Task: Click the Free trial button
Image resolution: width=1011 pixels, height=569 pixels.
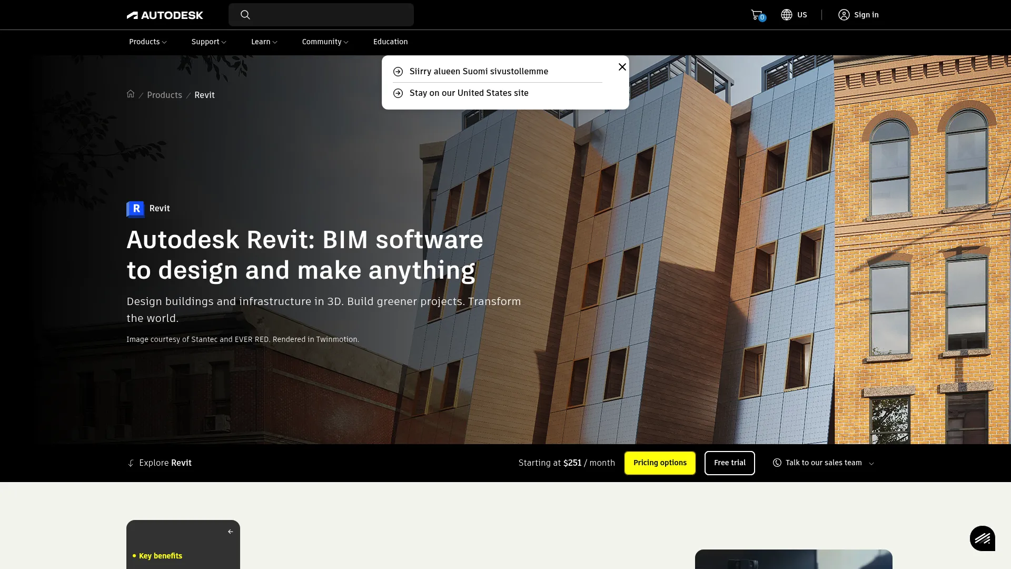Action: [730, 463]
